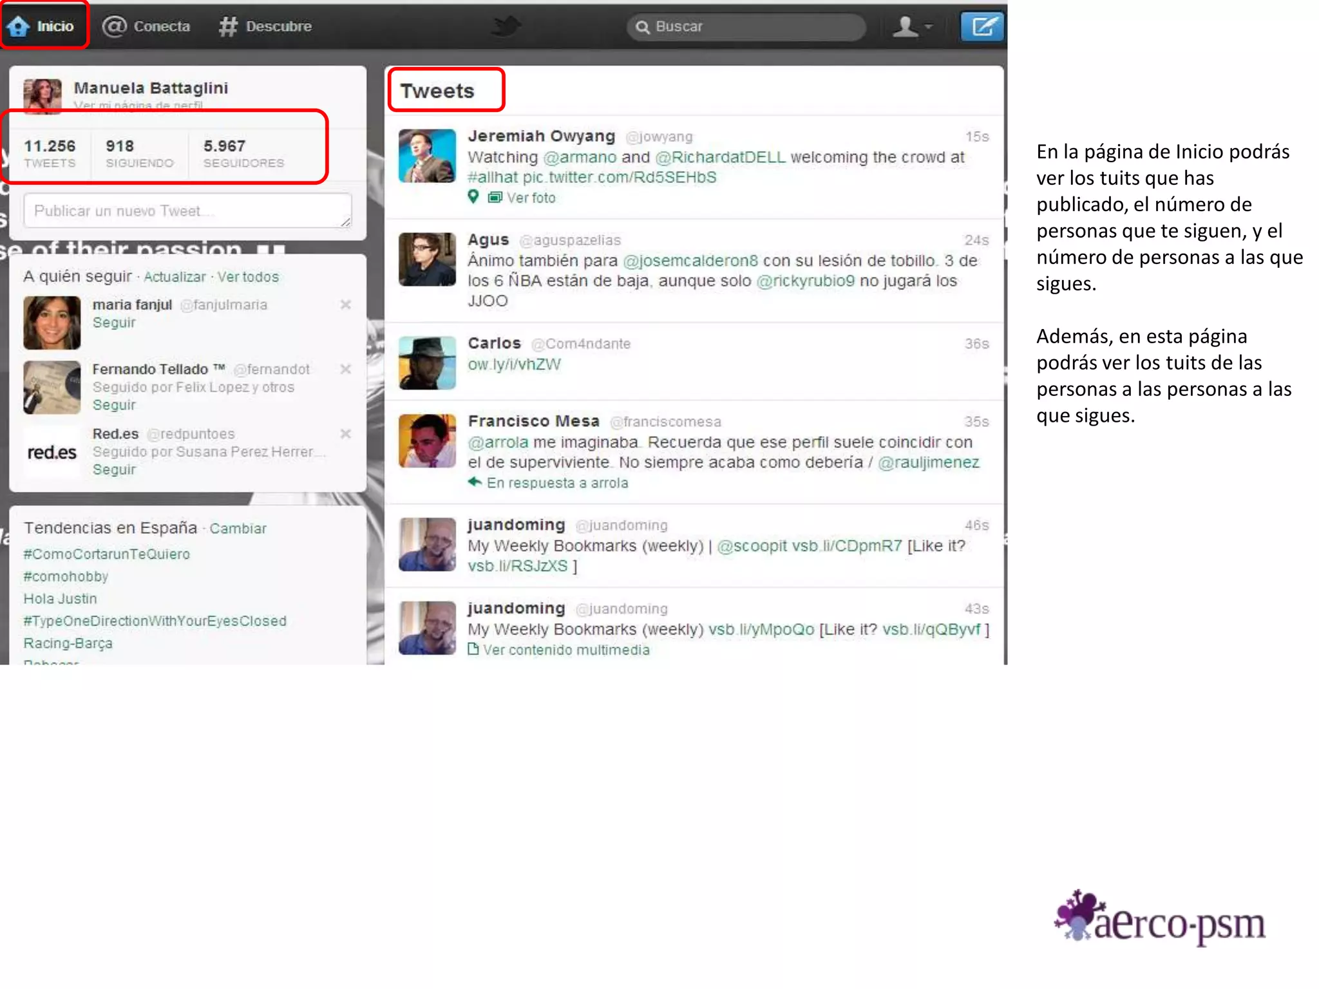The width and height of the screenshot is (1319, 989).
Task: Click the #ComoCortarunTeQuiero trending hashtag
Action: 107,554
